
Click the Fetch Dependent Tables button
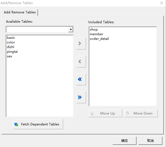(38, 124)
